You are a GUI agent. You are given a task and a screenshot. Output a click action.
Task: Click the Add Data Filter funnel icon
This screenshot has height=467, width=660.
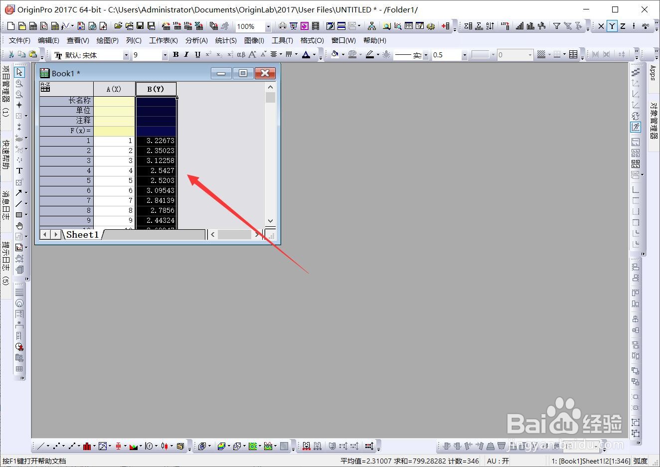point(557,26)
